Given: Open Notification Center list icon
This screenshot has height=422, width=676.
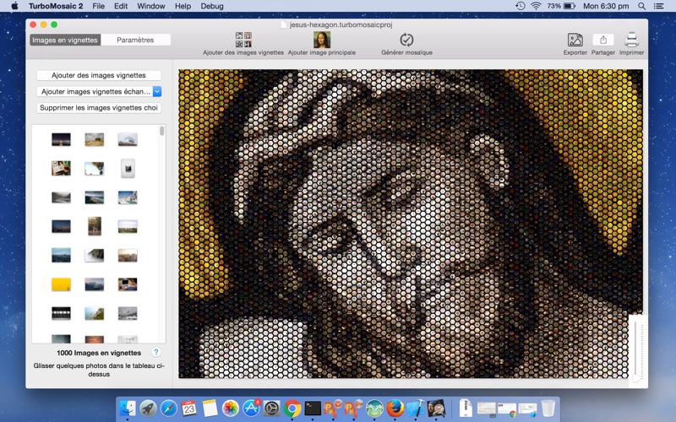Looking at the screenshot, I should click(x=658, y=6).
